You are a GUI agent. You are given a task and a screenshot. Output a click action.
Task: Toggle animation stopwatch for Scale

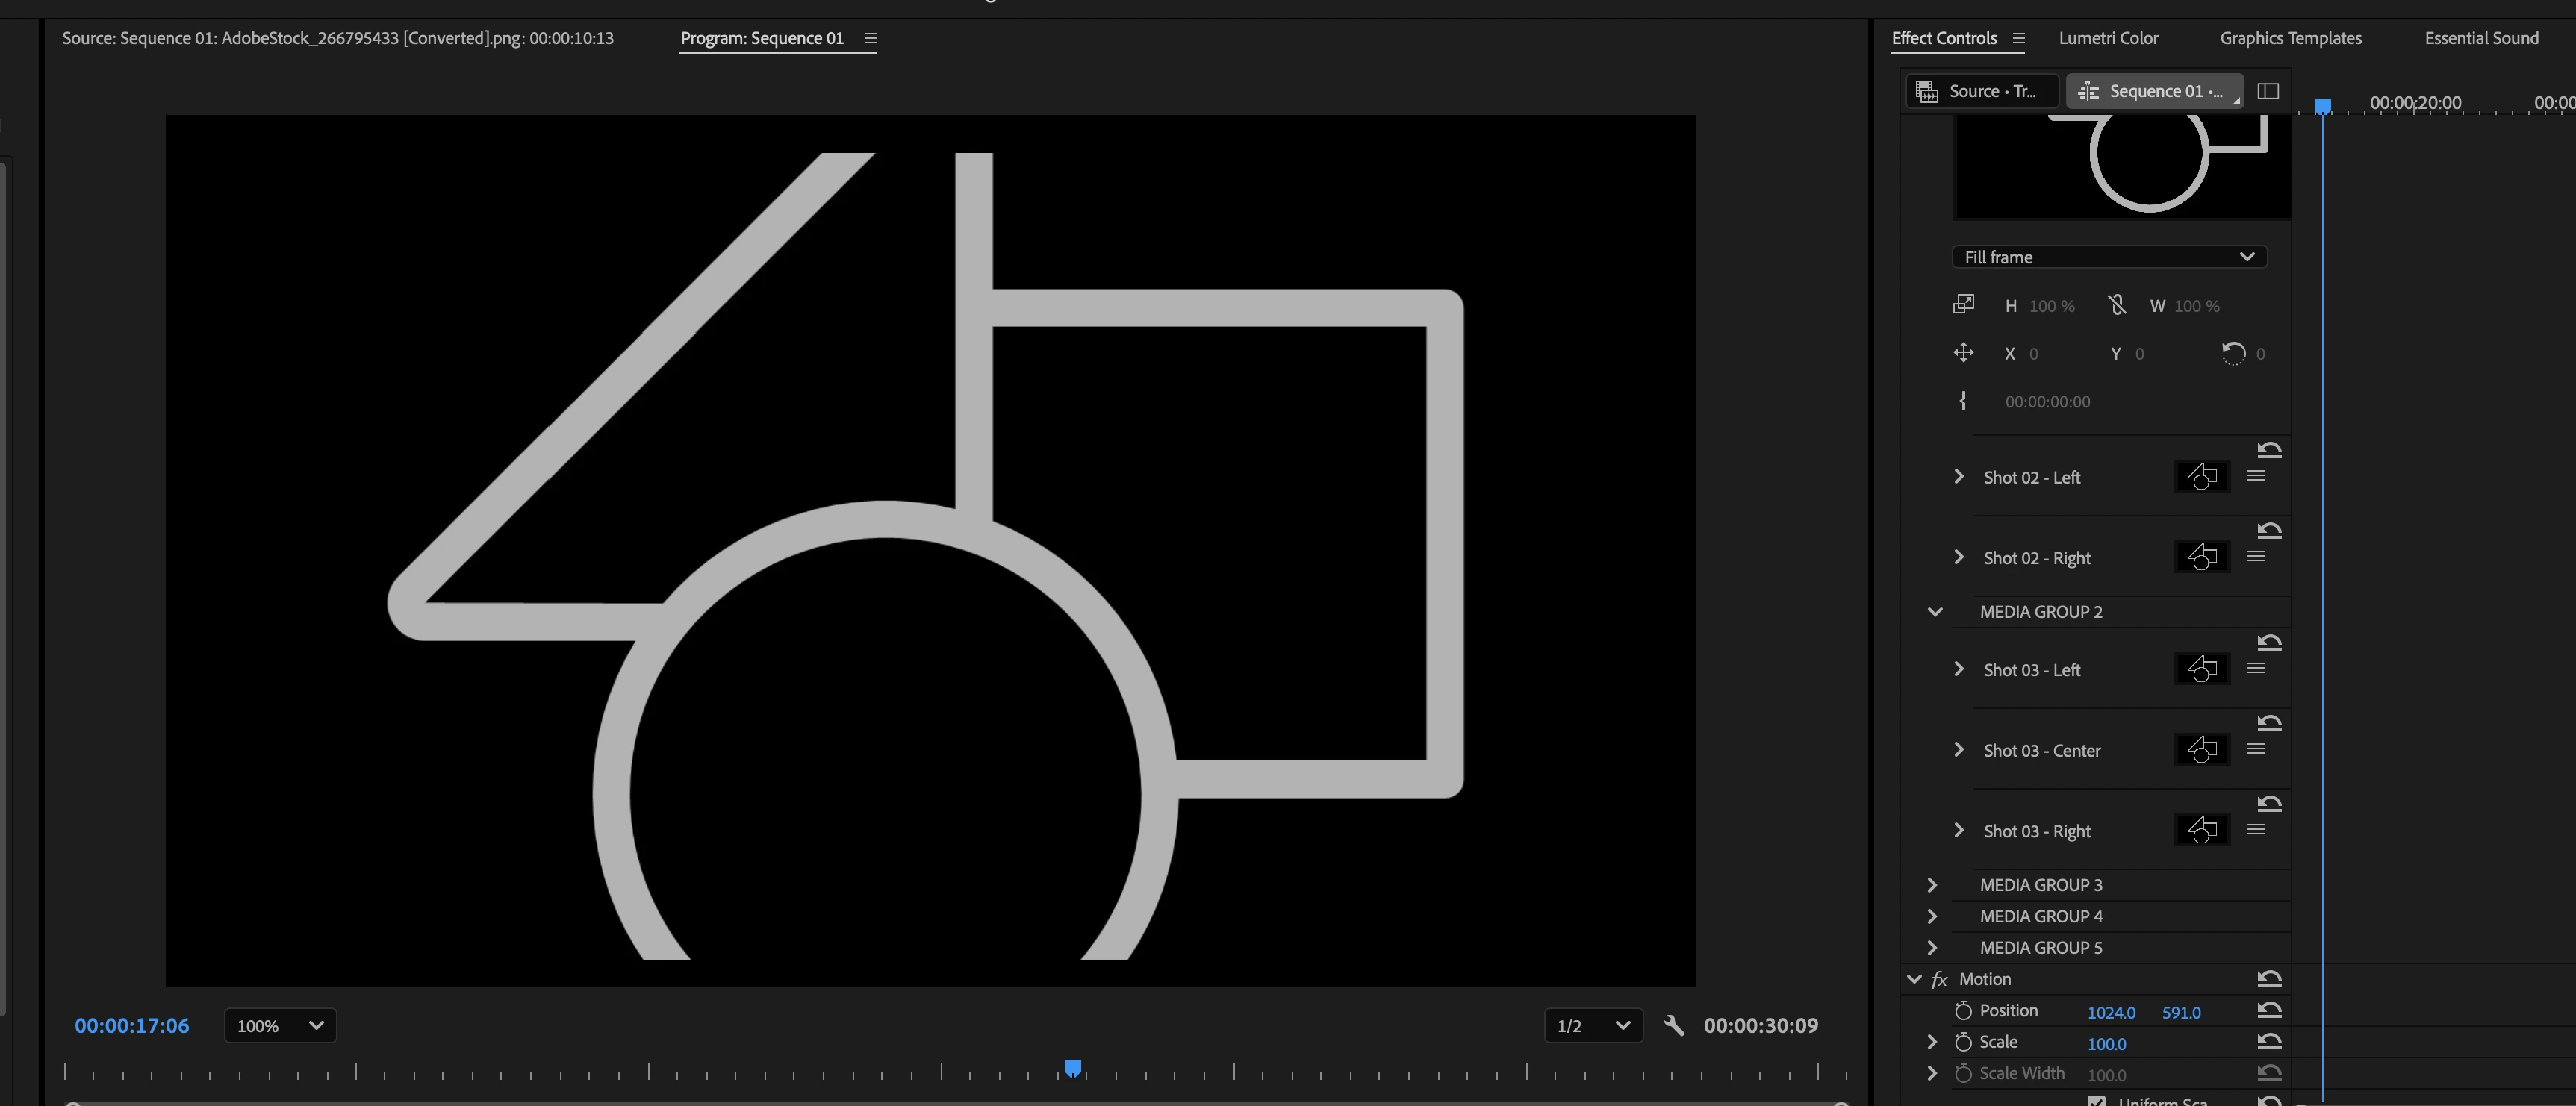[x=1963, y=1042]
